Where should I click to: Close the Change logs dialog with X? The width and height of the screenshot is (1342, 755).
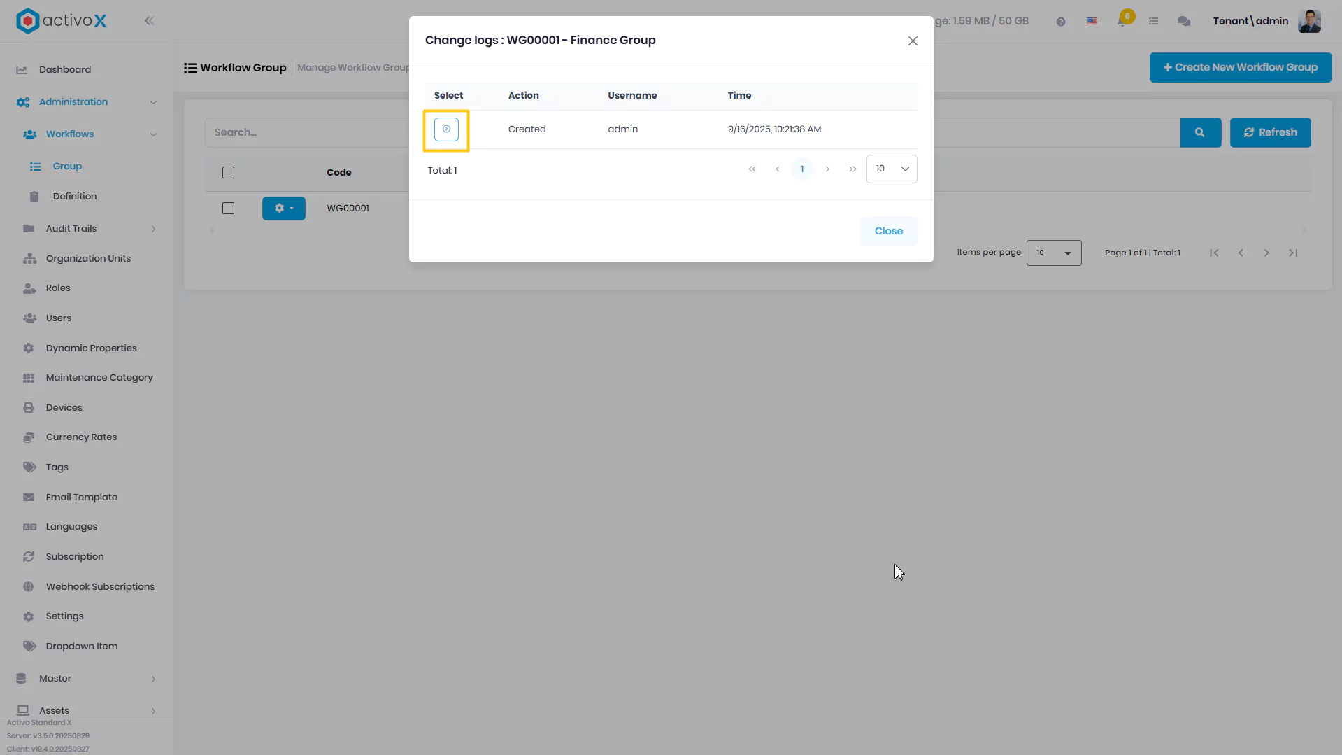(x=913, y=41)
